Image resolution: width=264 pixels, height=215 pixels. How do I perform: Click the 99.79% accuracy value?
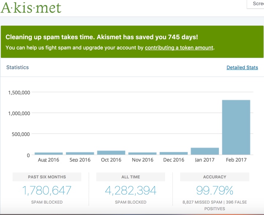pyautogui.click(x=215, y=191)
